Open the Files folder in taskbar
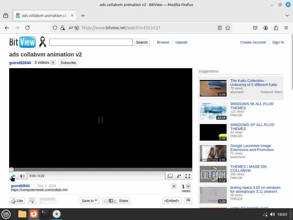 [x=22, y=214]
